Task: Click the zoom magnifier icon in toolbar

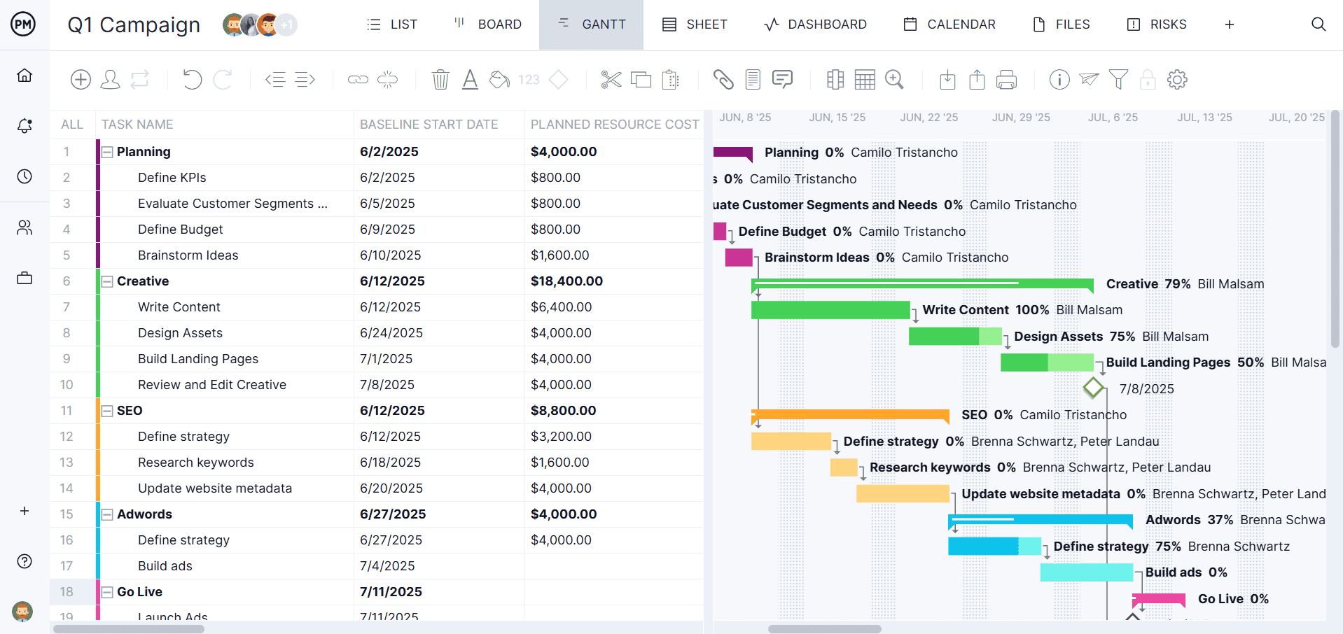Action: pos(894,80)
